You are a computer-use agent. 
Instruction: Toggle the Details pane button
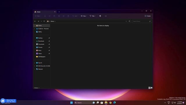coord(148,16)
